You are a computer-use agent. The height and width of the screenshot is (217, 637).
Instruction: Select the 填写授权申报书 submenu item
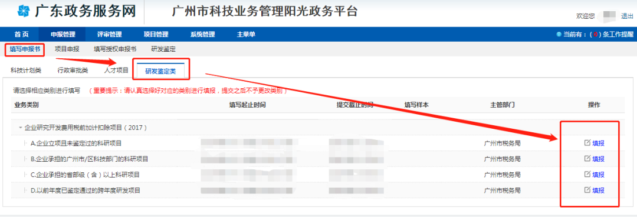tap(115, 49)
